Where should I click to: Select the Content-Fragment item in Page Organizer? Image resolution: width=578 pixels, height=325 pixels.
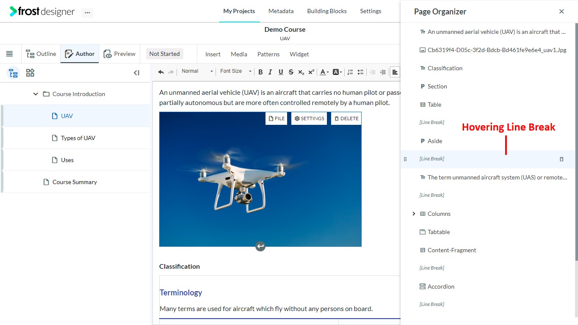tap(488, 250)
